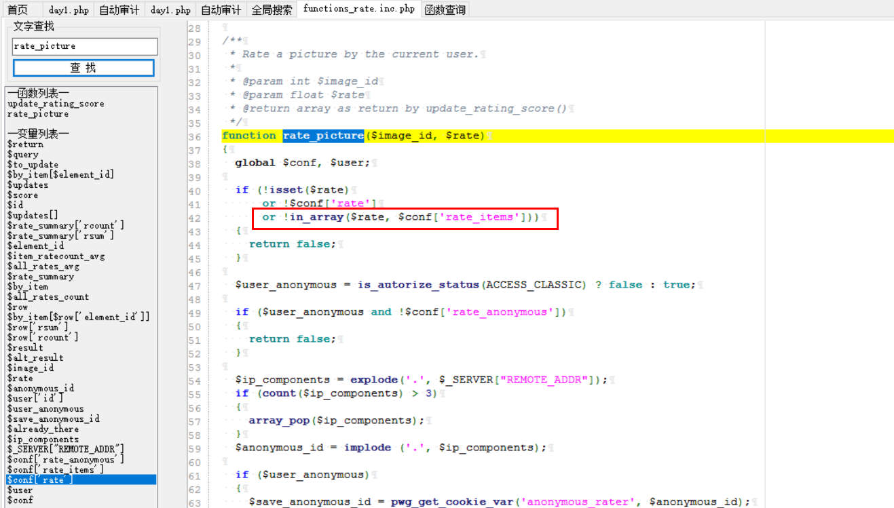Select update_rating_score in the function list
This screenshot has width=894, height=508.
click(56, 104)
